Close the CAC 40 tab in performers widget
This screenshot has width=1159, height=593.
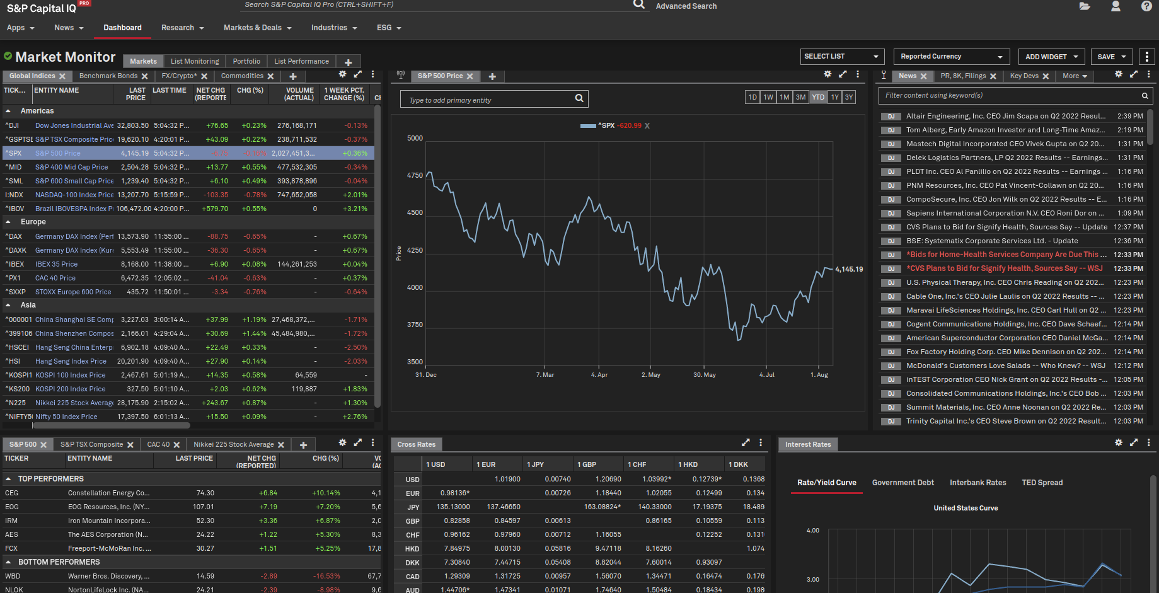coord(176,445)
